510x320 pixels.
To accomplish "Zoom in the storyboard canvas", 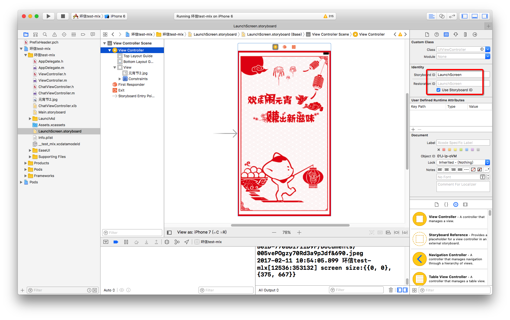I will [299, 233].
